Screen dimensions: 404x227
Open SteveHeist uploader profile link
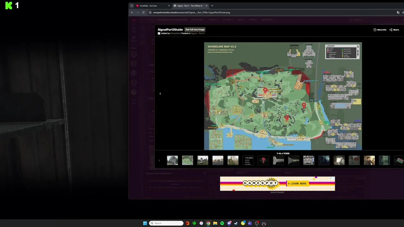pyautogui.click(x=175, y=33)
